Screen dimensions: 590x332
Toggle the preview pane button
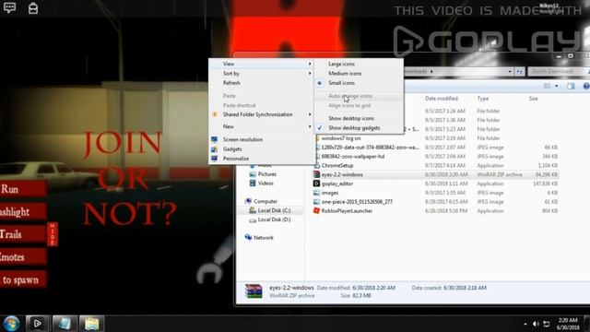click(x=571, y=86)
